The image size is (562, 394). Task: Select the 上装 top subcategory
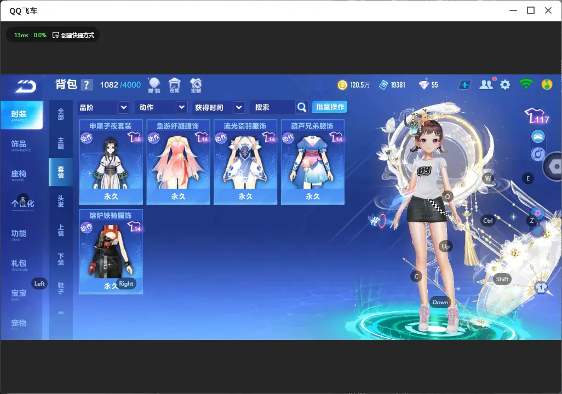pyautogui.click(x=61, y=230)
